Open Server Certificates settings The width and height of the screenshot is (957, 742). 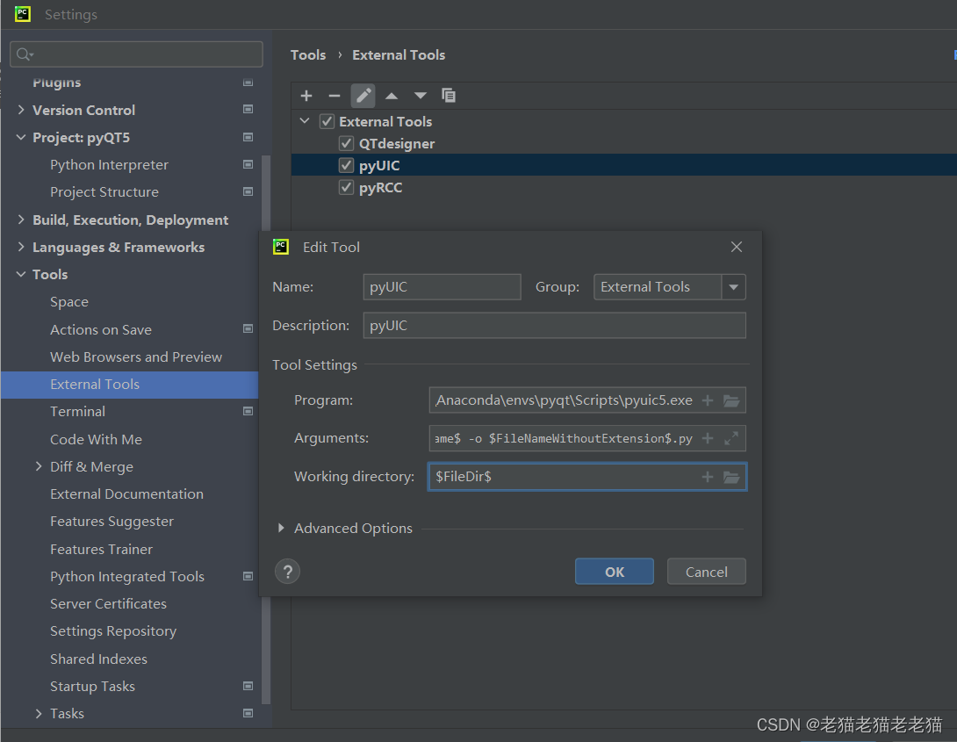pos(108,603)
